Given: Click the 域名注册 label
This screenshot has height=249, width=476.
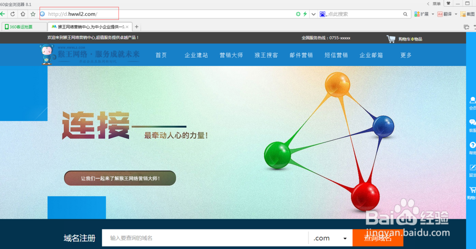Looking at the screenshot, I should point(79,238).
